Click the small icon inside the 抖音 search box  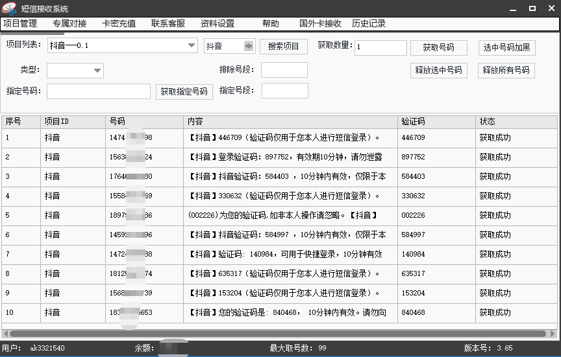click(x=248, y=46)
